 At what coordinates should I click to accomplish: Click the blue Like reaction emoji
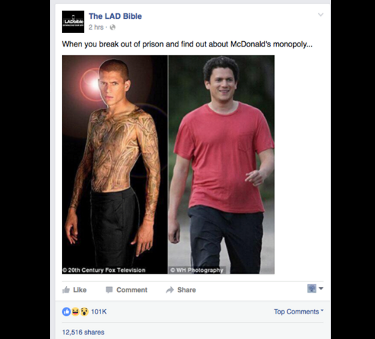pos(66,312)
